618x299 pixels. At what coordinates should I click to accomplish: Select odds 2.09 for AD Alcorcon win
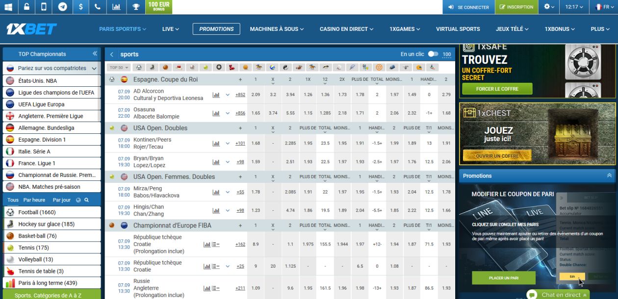256,95
